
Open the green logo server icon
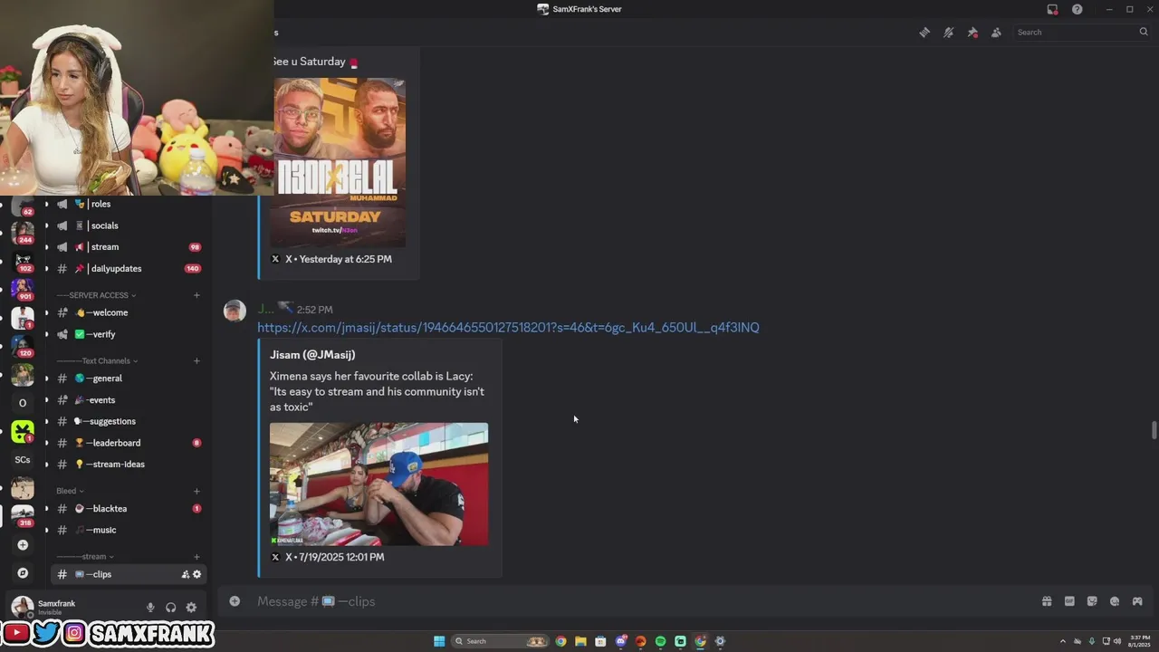pos(23,431)
